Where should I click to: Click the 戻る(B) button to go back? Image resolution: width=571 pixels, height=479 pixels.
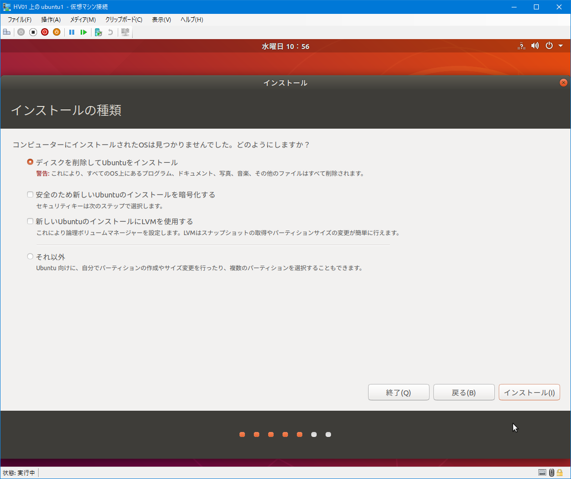point(463,392)
